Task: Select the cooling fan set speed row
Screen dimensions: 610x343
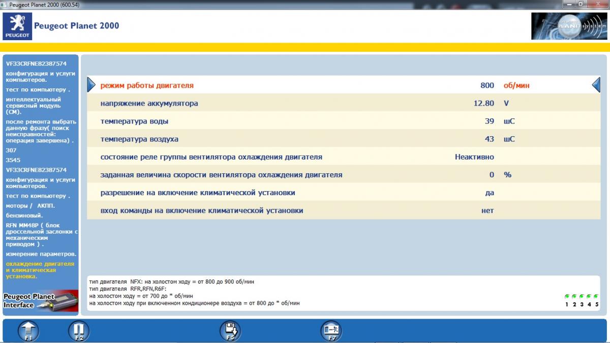Action: pos(344,175)
